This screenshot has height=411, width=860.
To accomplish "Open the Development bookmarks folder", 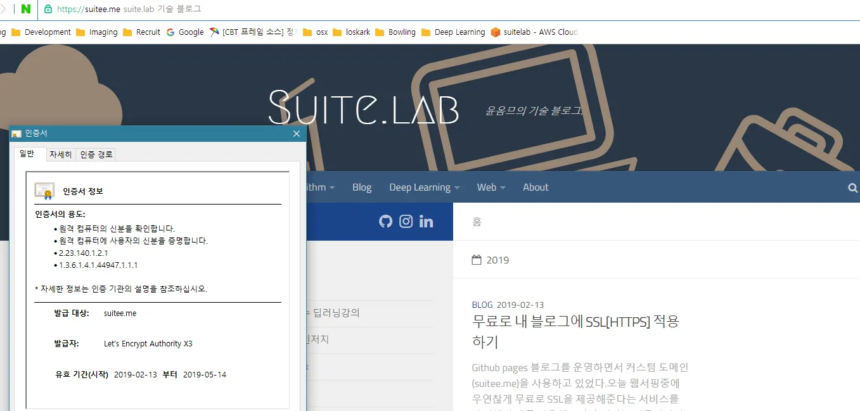I will point(41,32).
